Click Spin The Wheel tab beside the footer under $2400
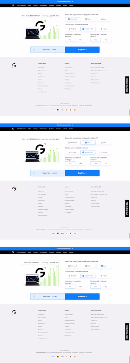The height and width of the screenshot is (363, 130). pos(127,208)
